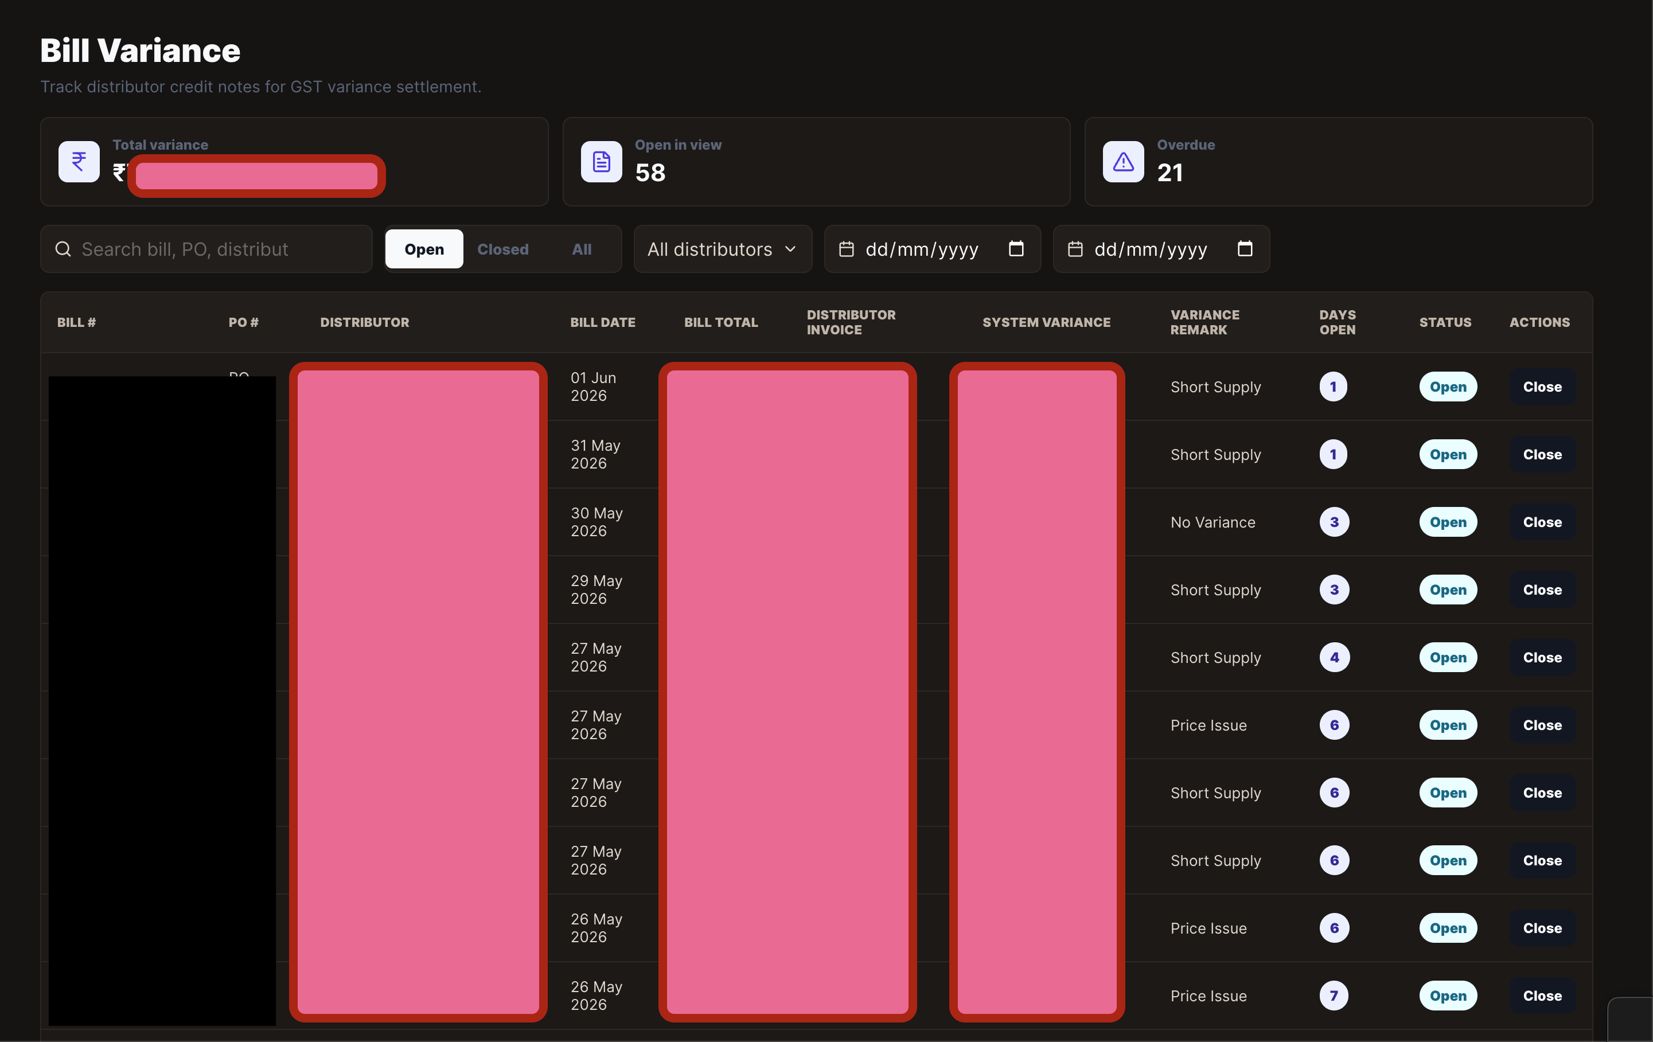Screen dimensions: 1653x1042
Task: Click Open status badge for 29 May 2026 row
Action: pos(1448,590)
